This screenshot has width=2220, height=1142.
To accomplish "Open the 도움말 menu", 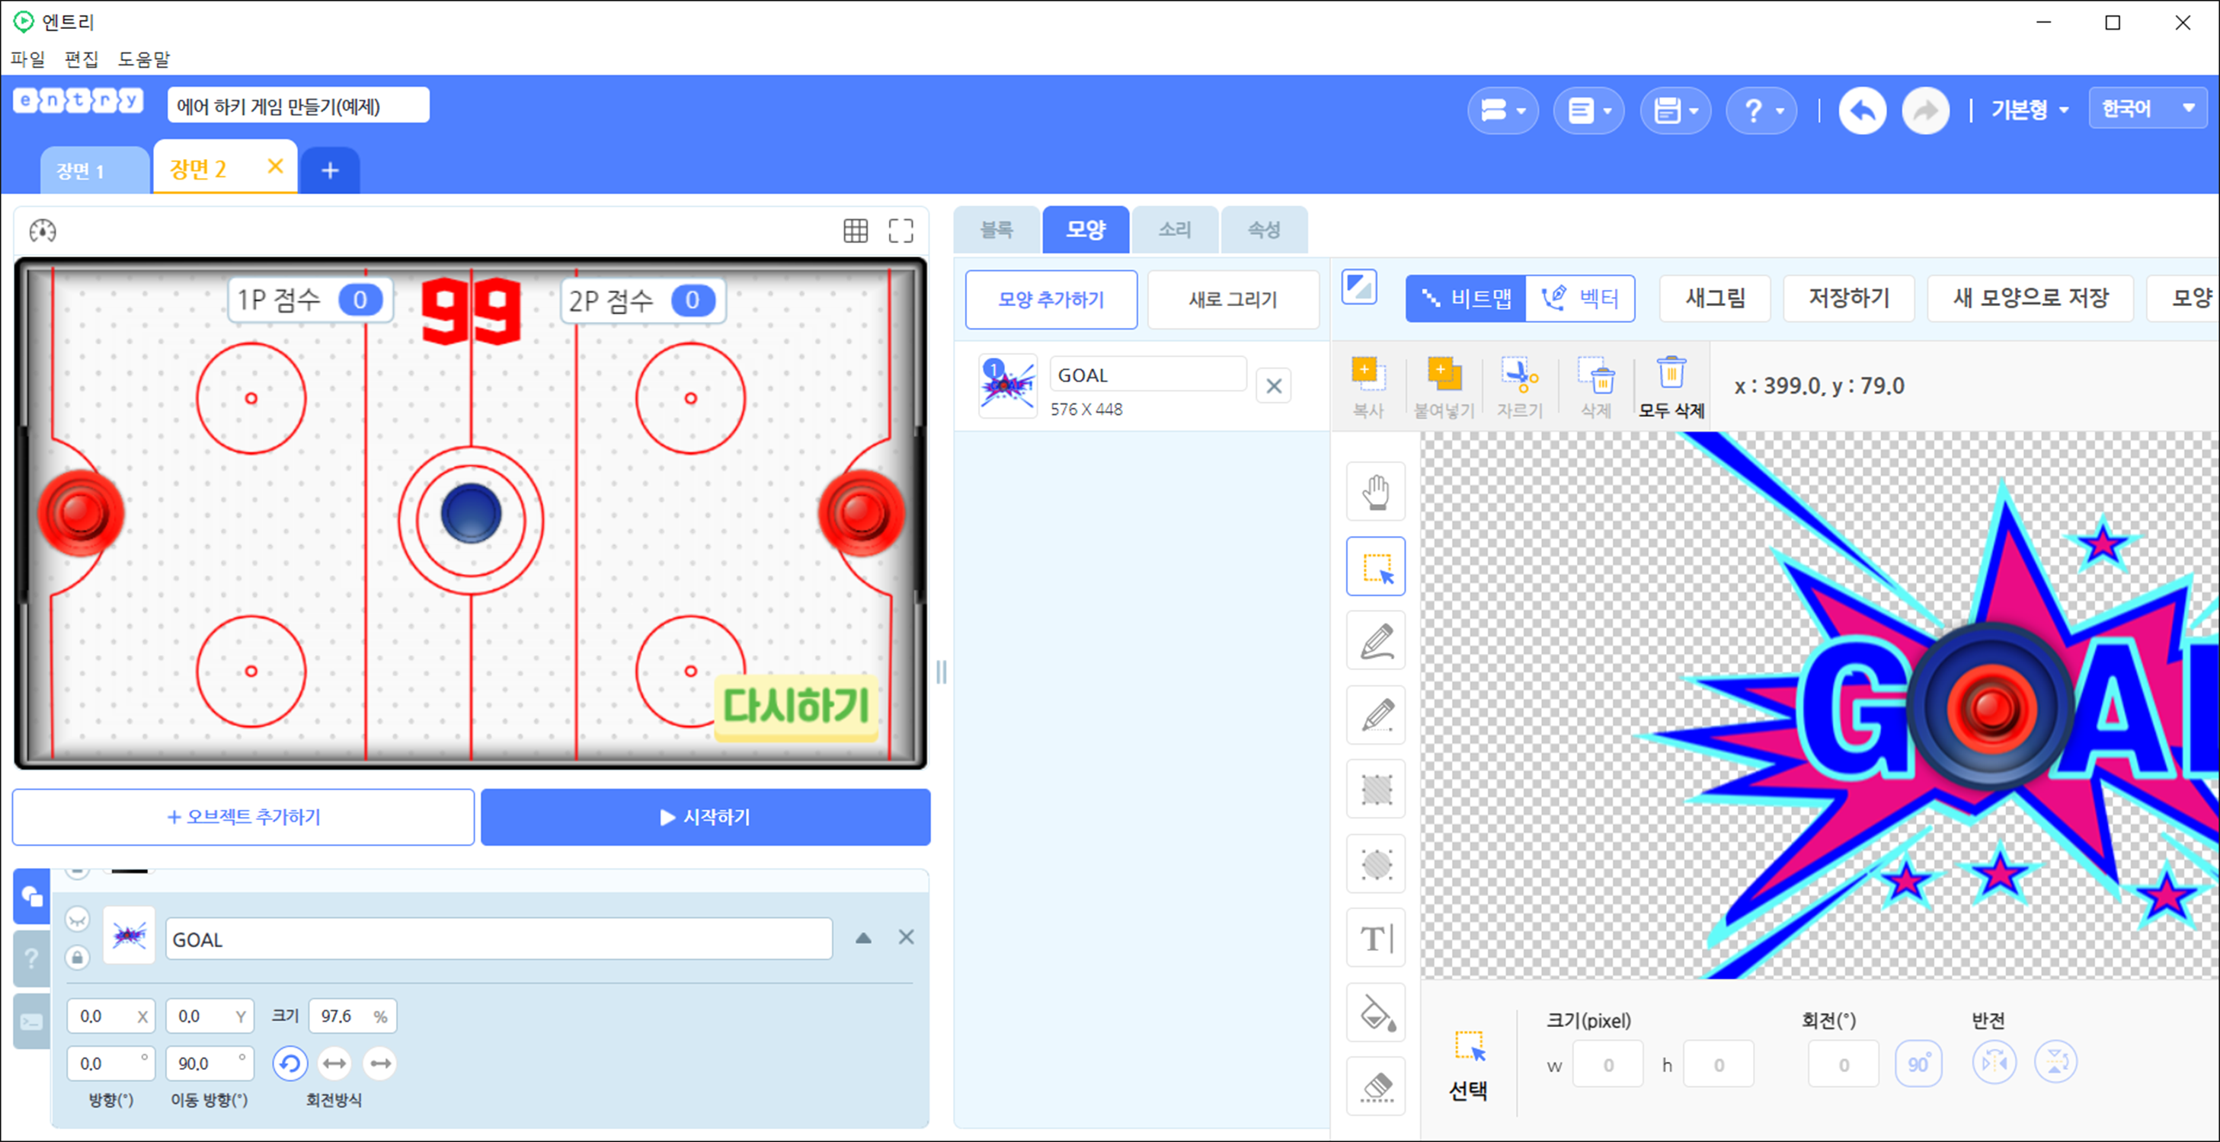I will pos(144,59).
